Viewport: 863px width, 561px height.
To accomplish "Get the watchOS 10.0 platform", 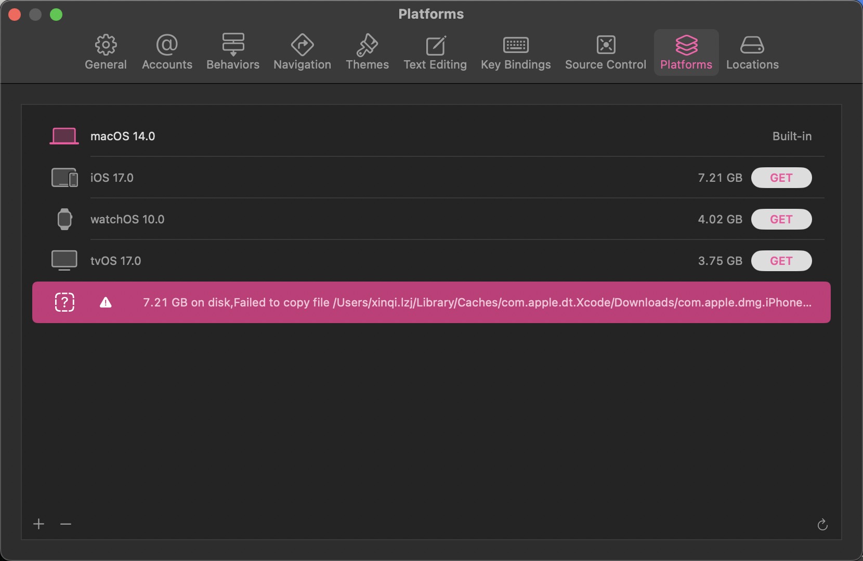I will pos(781,219).
